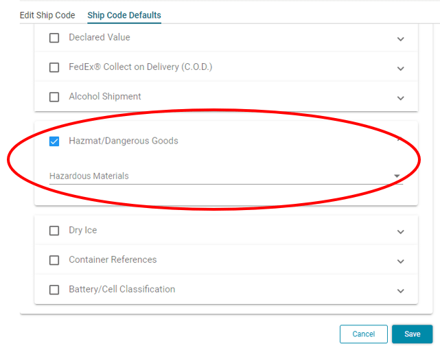Expand the Alcohol Shipment chevron
Image resolution: width=440 pixels, height=348 pixels.
click(401, 98)
